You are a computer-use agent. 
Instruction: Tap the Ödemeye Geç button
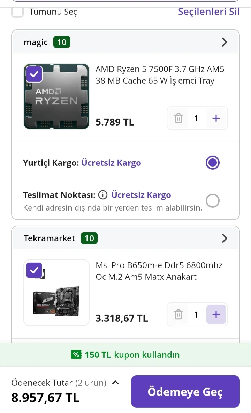point(185,391)
